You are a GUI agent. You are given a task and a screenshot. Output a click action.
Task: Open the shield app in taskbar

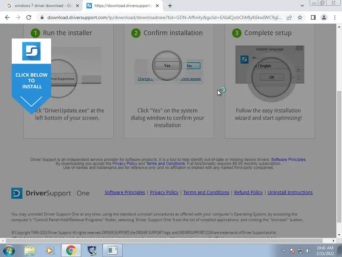click(92, 250)
